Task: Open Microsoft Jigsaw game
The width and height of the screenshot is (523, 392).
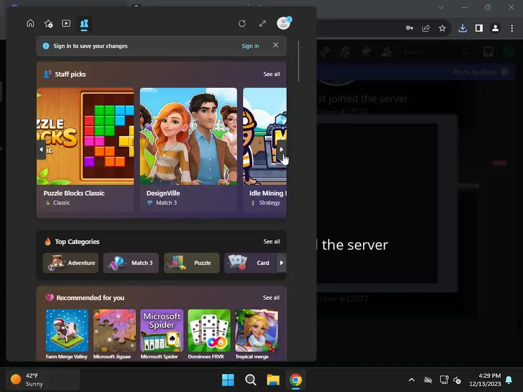Action: [x=114, y=334]
